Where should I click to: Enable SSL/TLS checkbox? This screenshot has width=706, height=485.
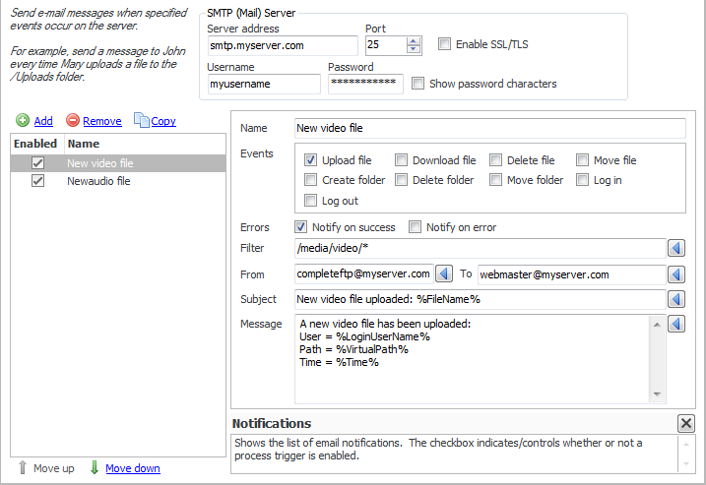[x=445, y=44]
